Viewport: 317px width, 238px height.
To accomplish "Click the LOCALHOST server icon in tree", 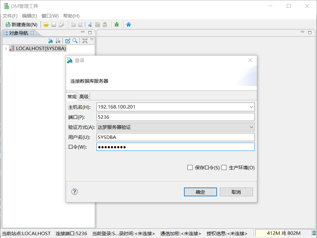I will click(x=12, y=48).
